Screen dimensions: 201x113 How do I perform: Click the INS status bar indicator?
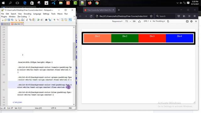(x=70, y=108)
